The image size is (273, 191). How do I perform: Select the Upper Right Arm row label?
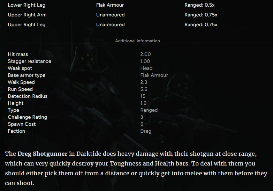27,15
